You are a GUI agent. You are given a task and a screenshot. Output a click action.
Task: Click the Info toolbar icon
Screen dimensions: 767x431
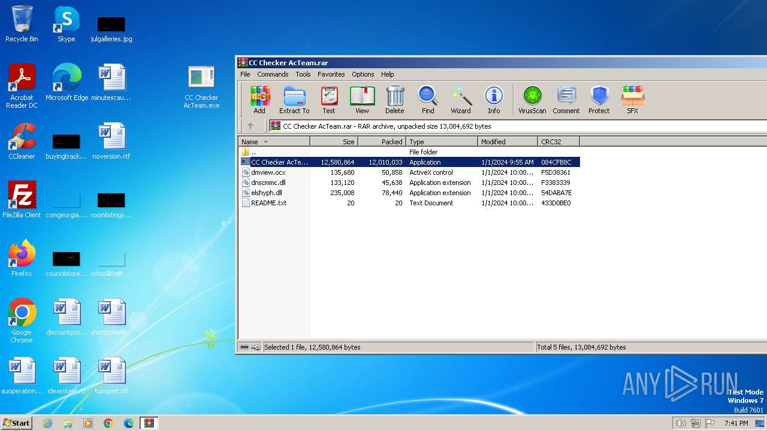point(494,99)
